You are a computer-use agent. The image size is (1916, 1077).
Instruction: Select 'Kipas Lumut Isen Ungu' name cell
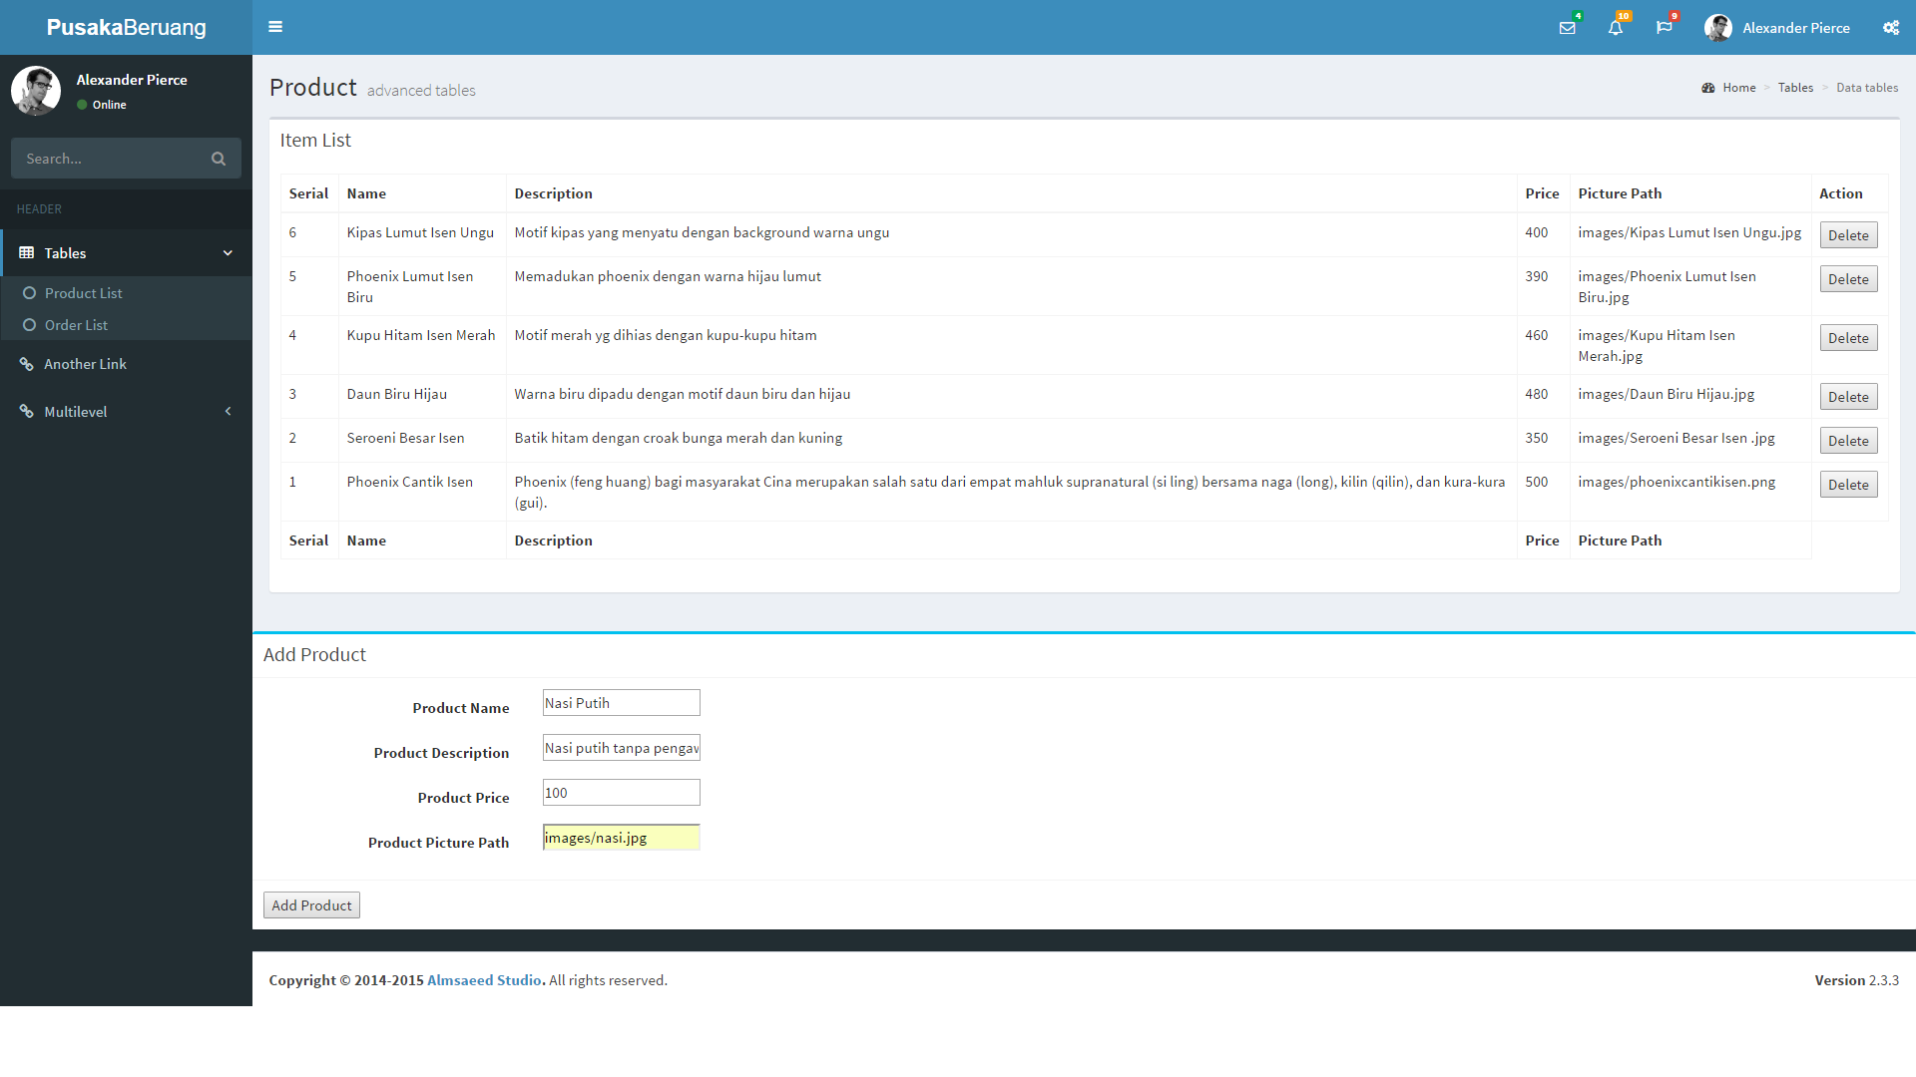(x=420, y=232)
